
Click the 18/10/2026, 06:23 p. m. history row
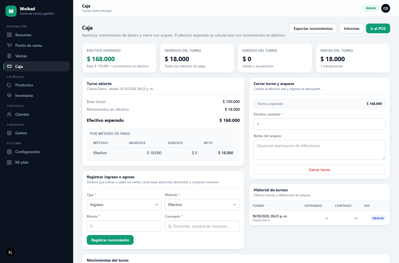click(x=319, y=218)
